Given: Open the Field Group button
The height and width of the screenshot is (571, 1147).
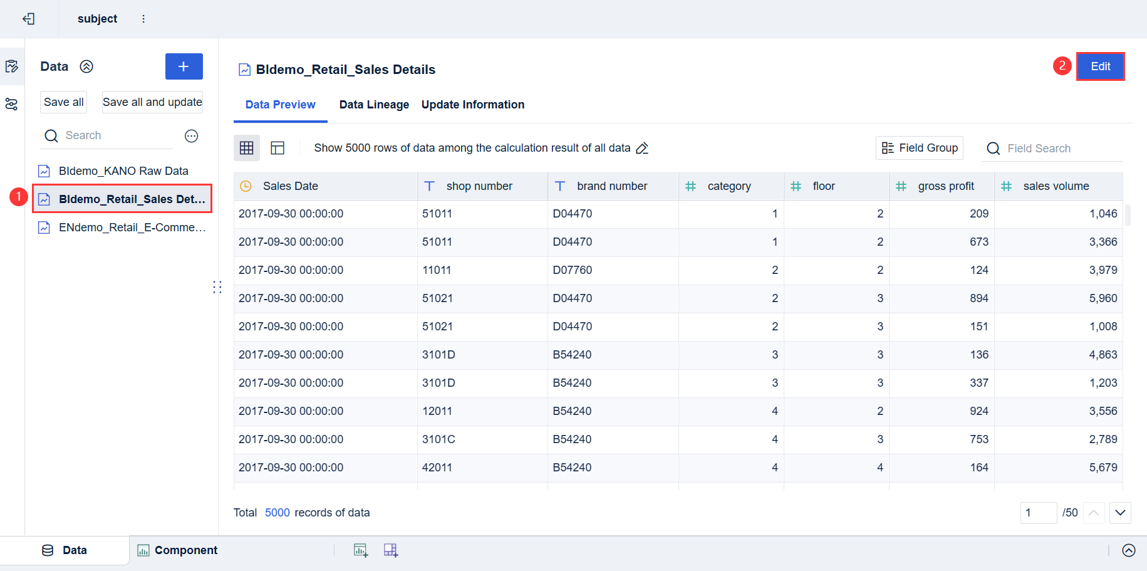Looking at the screenshot, I should click(x=919, y=148).
